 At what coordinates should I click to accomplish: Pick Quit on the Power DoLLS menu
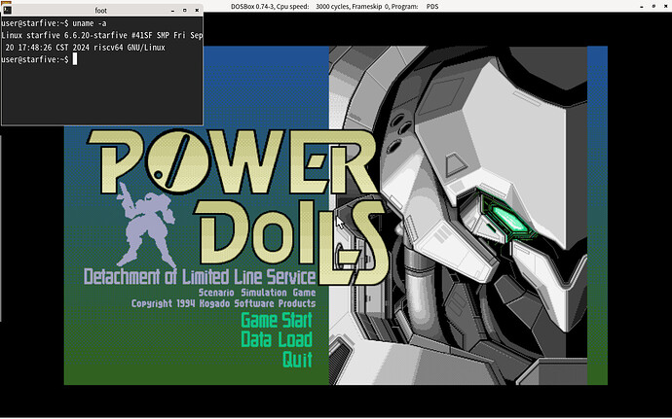(x=297, y=360)
